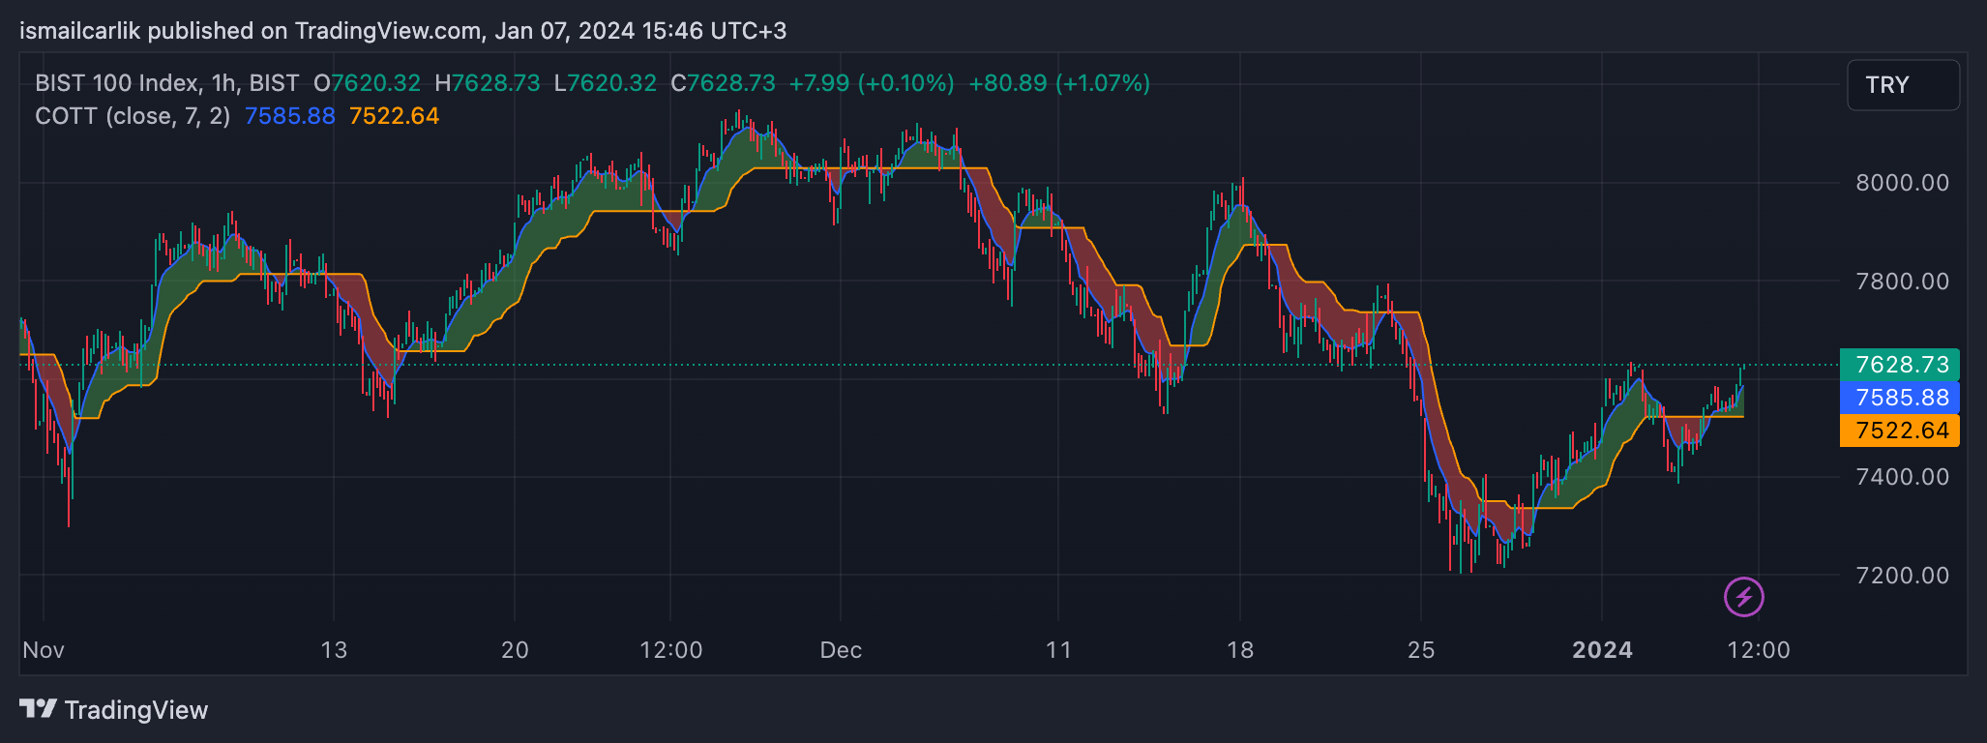Click the 25 date label on time axis
The image size is (1987, 743).
[1421, 650]
